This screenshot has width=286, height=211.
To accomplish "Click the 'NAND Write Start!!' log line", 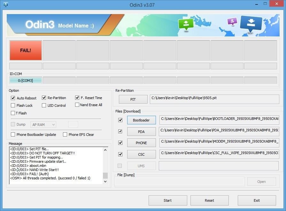I will coord(35,170).
